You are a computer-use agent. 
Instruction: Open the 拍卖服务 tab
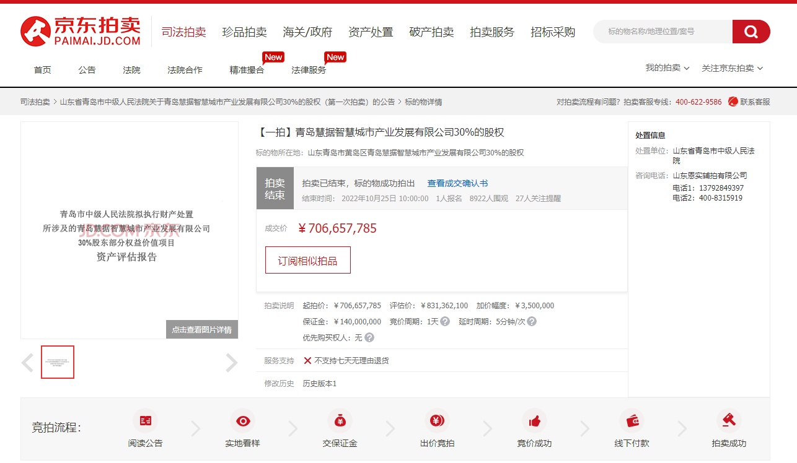coord(492,32)
